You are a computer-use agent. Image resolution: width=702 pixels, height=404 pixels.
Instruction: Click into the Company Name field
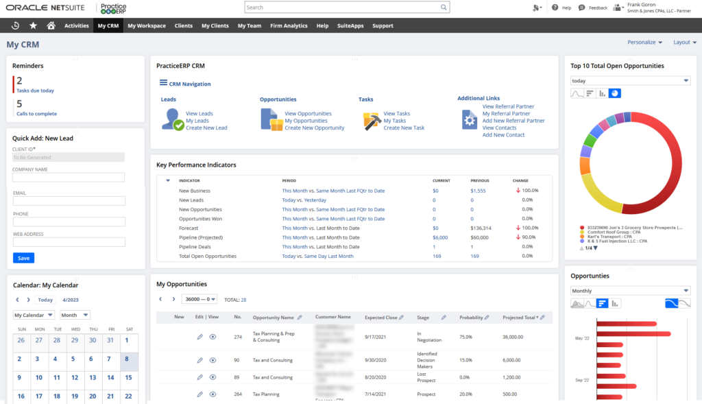click(x=69, y=178)
